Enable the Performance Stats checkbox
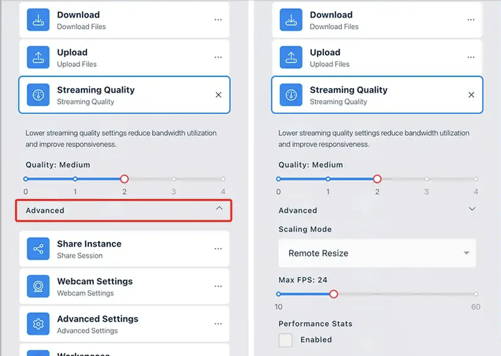501x356 pixels. pyautogui.click(x=285, y=340)
